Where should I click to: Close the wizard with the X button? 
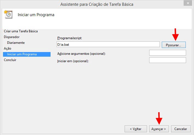[188, 3]
